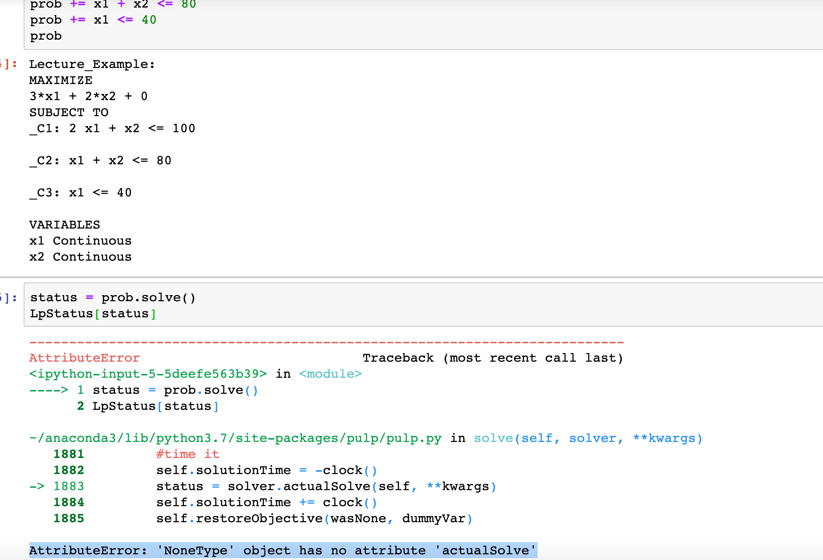Screen dimensions: 823x560
Task: Click the final 'prob' line in the code cell
Action: [46, 36]
